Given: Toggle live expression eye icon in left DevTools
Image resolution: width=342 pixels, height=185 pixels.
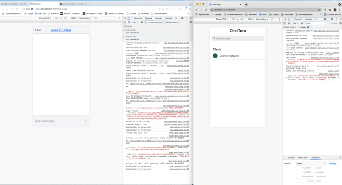Looking at the screenshot, I should tap(142, 22).
